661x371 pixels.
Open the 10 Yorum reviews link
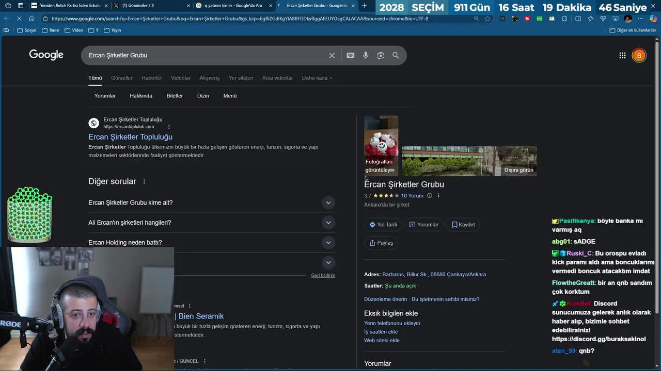[x=412, y=196]
